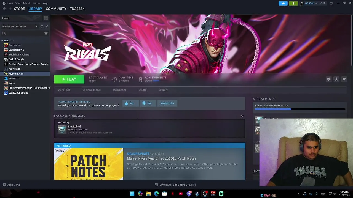Dismiss the Post-Game Summary with X
Viewport: 353px width, 198px height.
click(x=242, y=116)
